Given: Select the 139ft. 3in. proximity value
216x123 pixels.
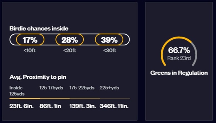Looking at the screenshot, I should coord(83,106).
